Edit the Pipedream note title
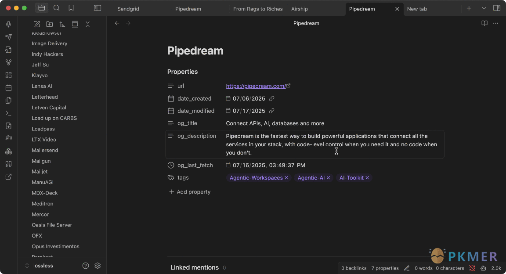506x274 pixels. click(195, 50)
